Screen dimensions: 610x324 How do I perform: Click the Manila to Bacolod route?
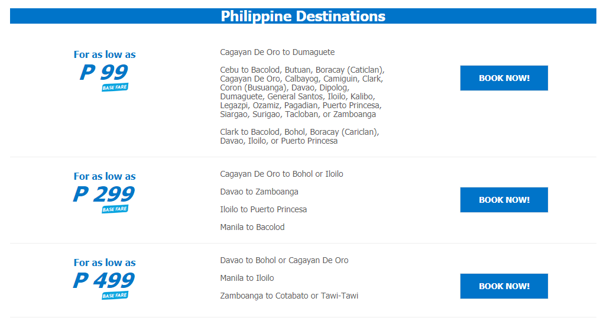[x=252, y=227]
